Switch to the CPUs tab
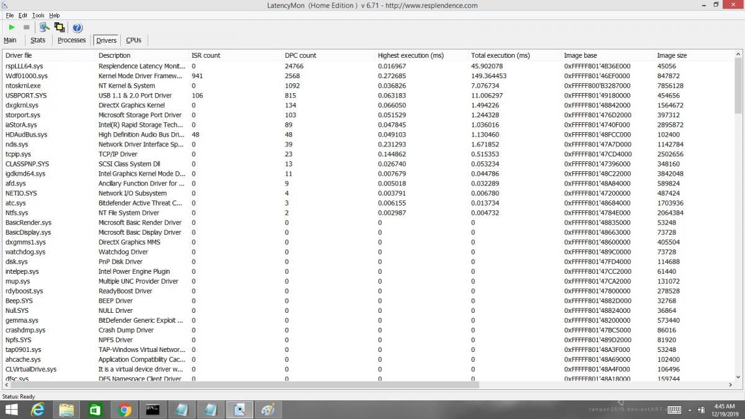The height and width of the screenshot is (419, 745). [133, 40]
